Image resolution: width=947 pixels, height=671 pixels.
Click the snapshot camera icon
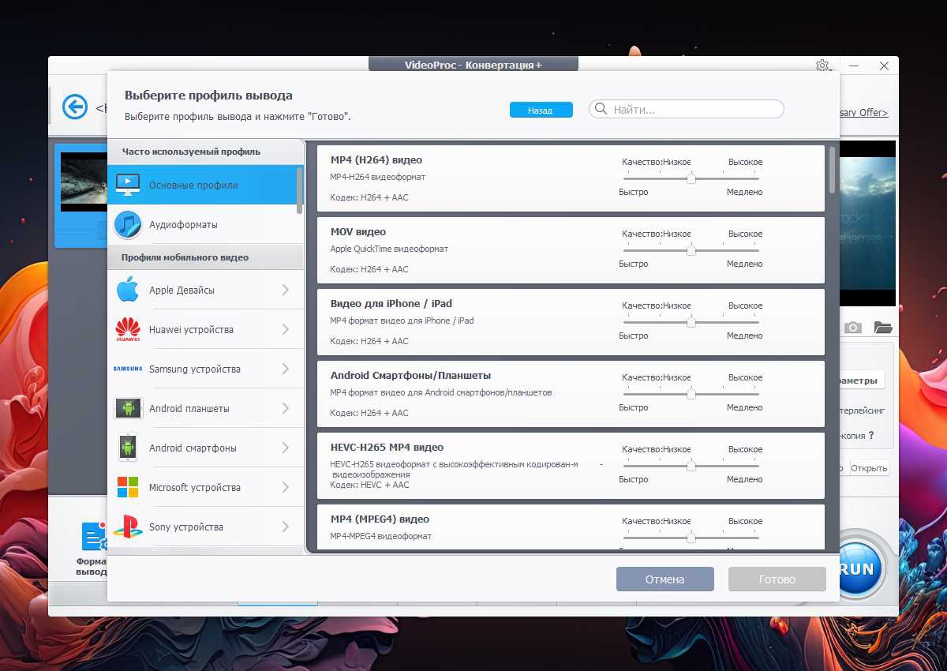852,328
